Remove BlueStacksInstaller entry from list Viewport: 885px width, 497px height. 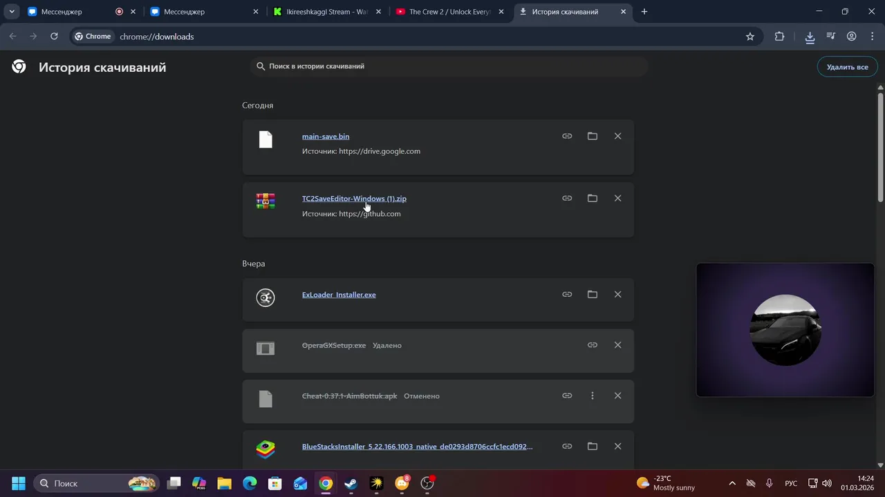point(618,446)
